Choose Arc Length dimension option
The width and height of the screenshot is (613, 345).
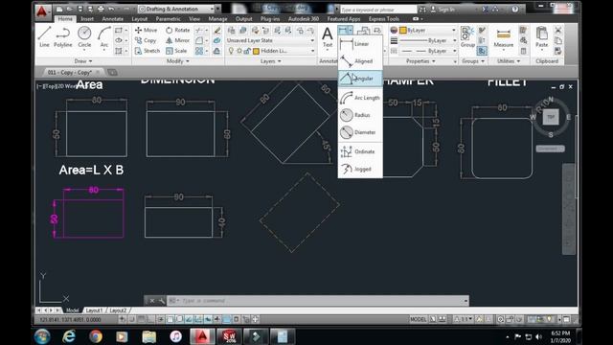pyautogui.click(x=360, y=98)
